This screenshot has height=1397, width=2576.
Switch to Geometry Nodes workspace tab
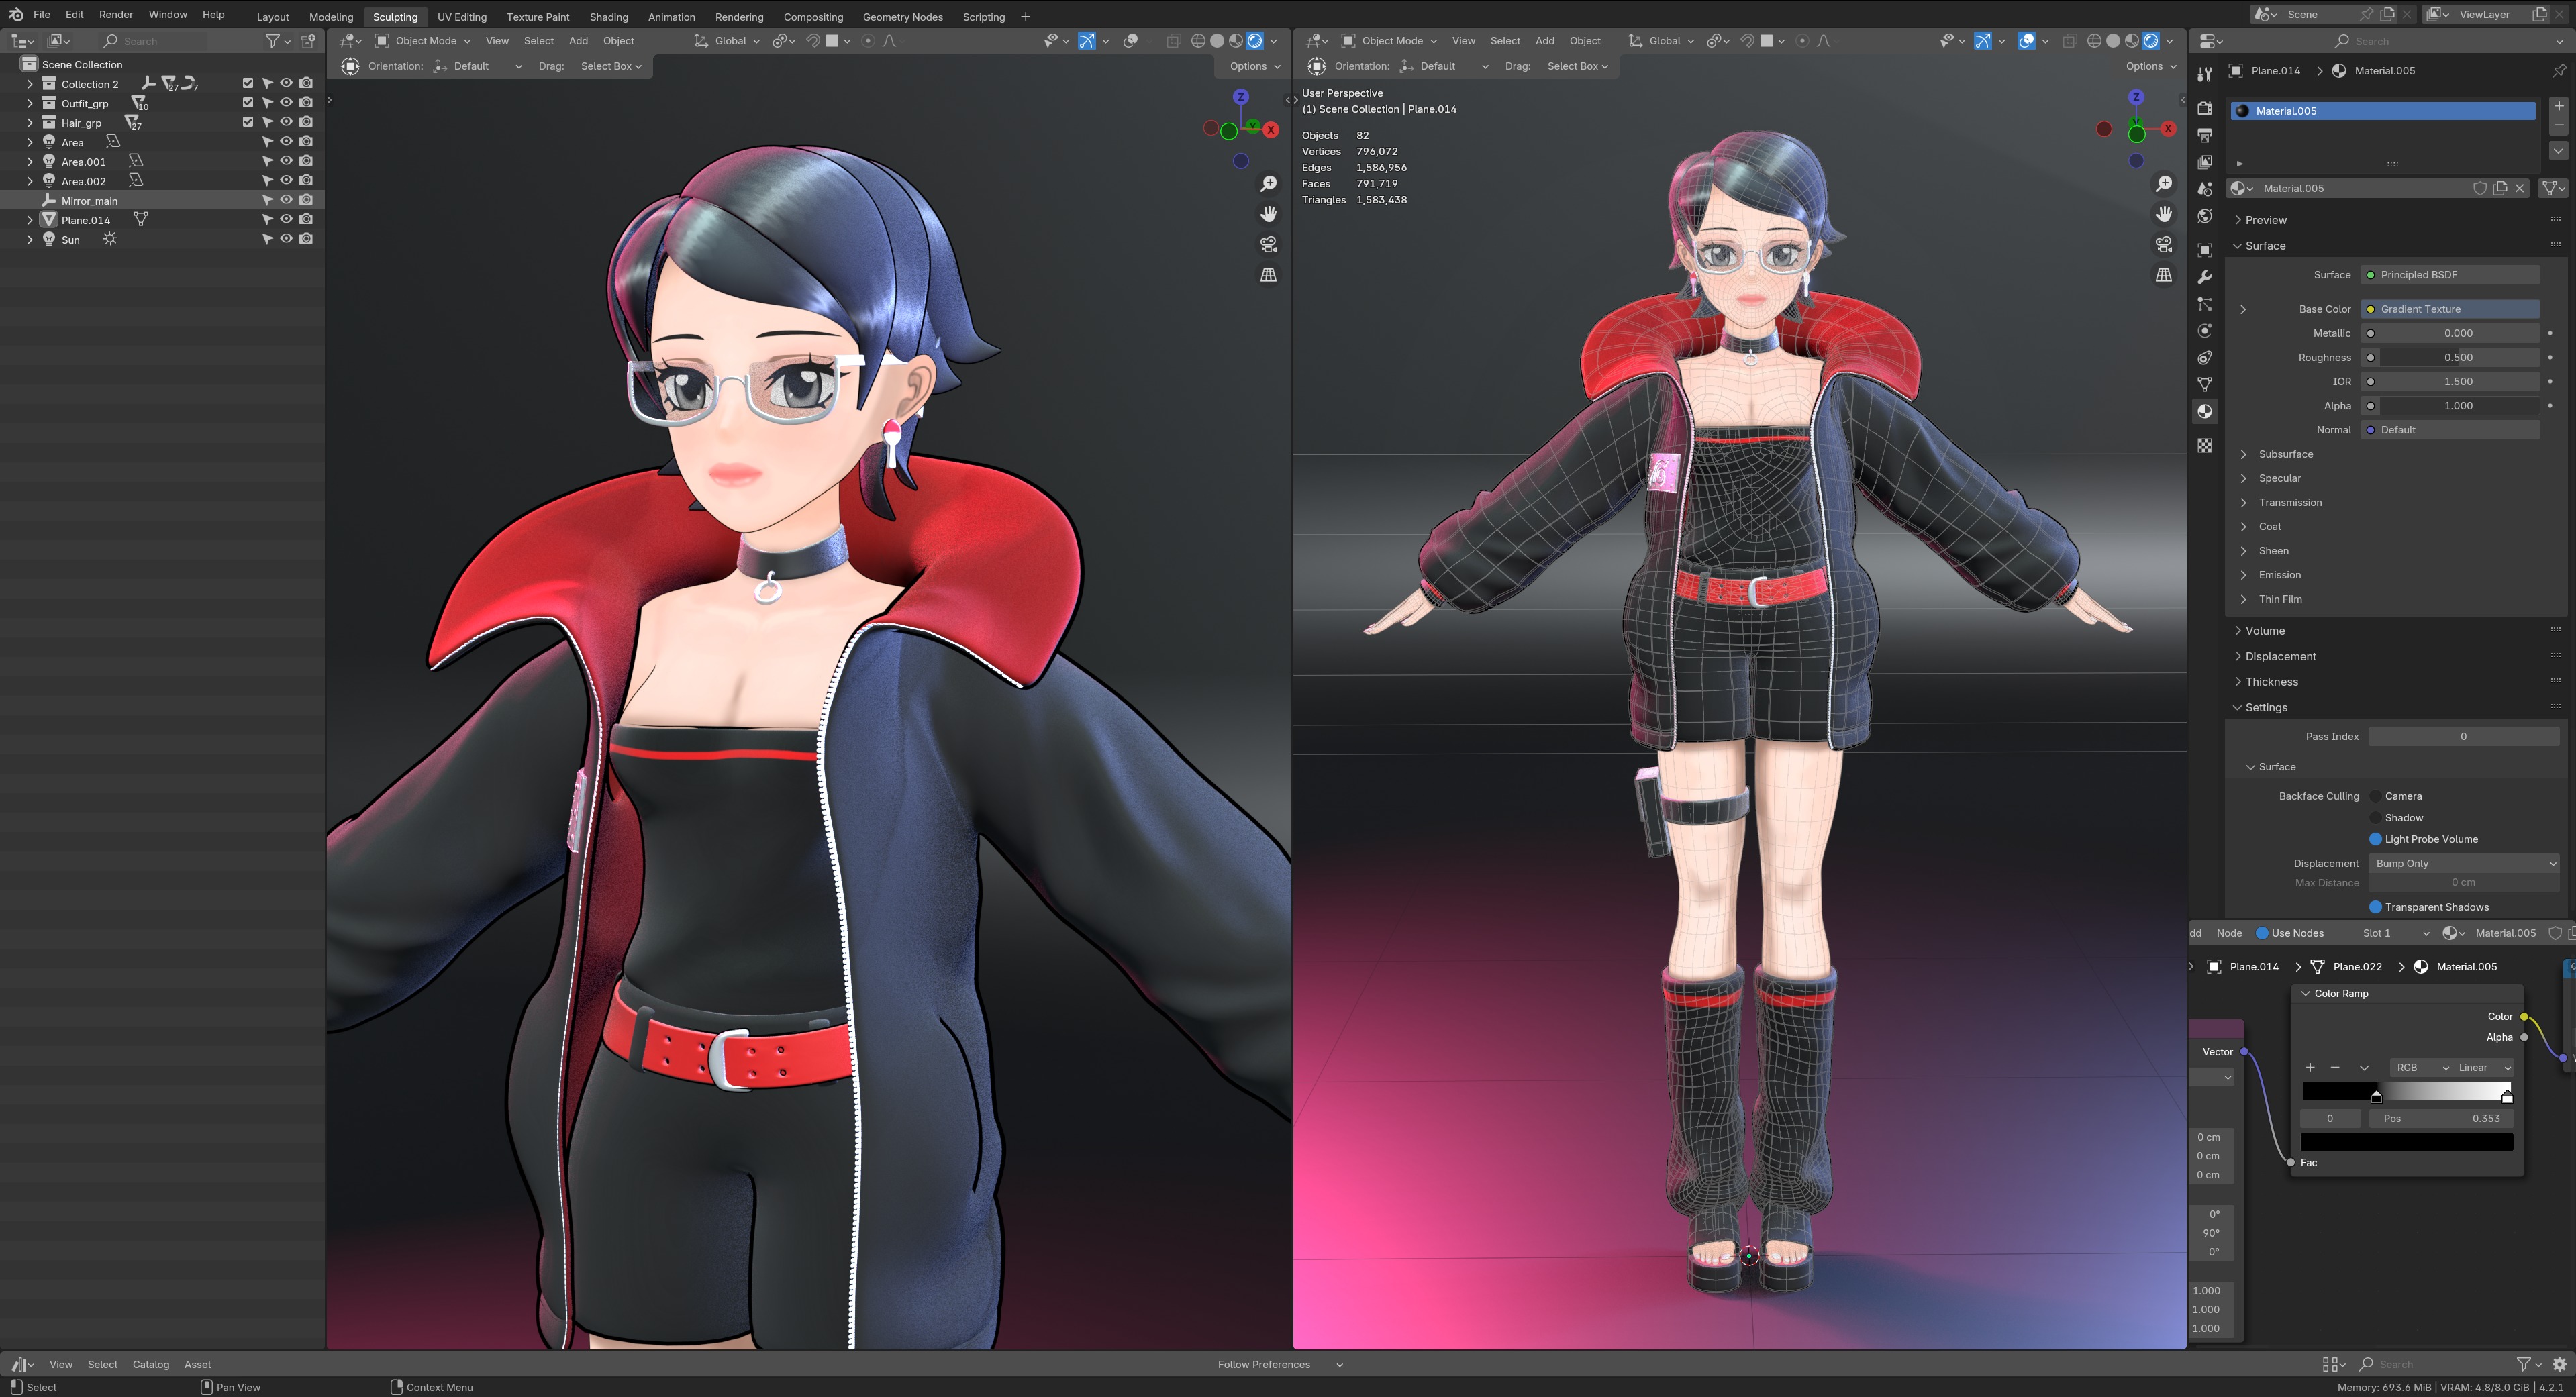(x=902, y=17)
